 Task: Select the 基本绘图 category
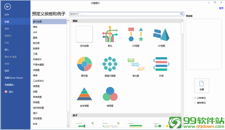(x=49, y=22)
